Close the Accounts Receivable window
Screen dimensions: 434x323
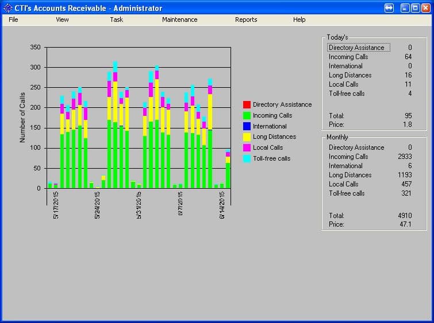[x=427, y=8]
